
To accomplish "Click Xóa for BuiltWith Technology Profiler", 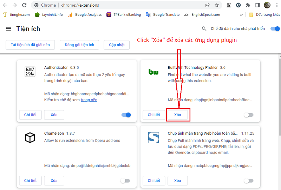I will click(x=178, y=115).
